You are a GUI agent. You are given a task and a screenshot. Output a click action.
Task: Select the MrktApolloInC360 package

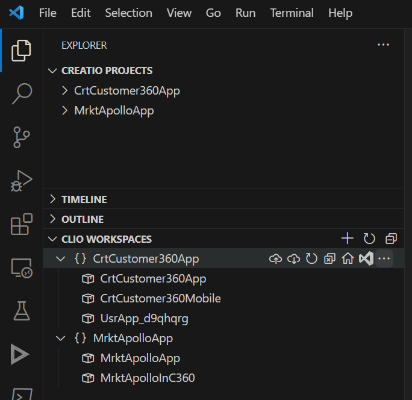224,378
